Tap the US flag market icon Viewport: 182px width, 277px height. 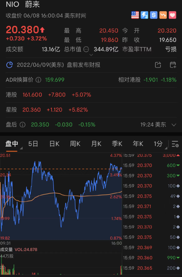tap(135, 15)
